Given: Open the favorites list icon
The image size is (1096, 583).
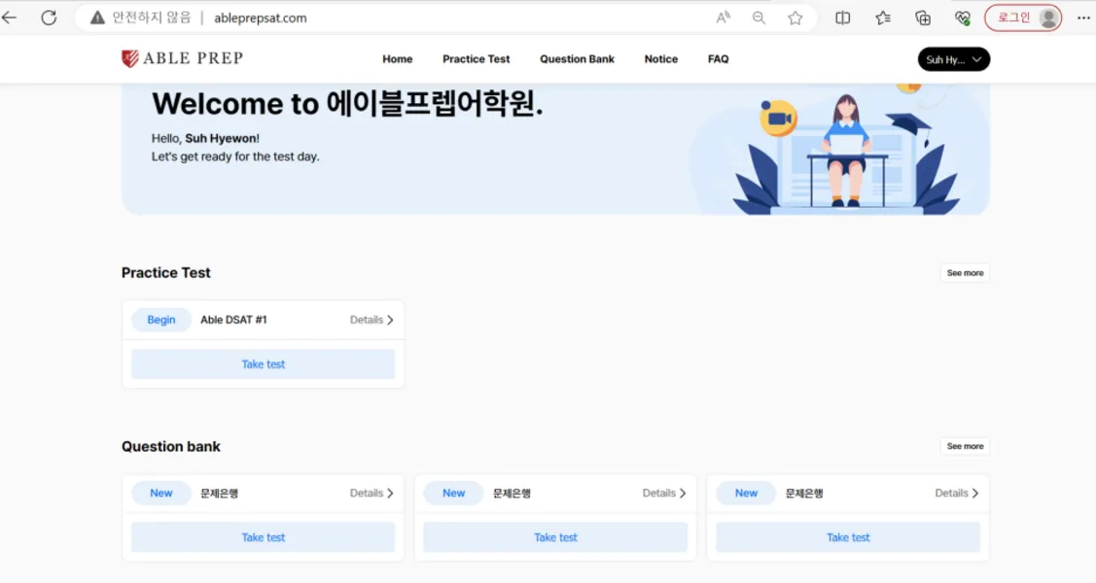Looking at the screenshot, I should pos(883,18).
